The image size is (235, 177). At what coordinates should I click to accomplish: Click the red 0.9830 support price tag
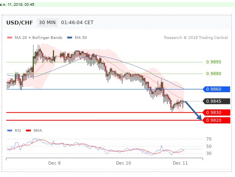pyautogui.click(x=216, y=112)
